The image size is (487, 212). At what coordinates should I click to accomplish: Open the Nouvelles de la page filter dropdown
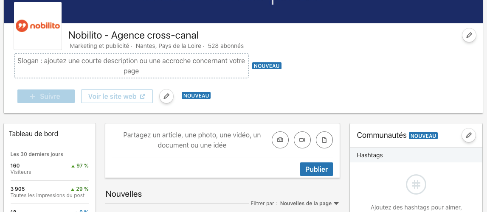click(x=309, y=204)
